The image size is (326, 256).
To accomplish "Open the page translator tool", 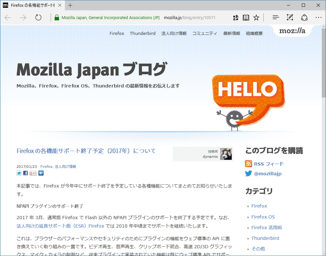I will 235,17.
